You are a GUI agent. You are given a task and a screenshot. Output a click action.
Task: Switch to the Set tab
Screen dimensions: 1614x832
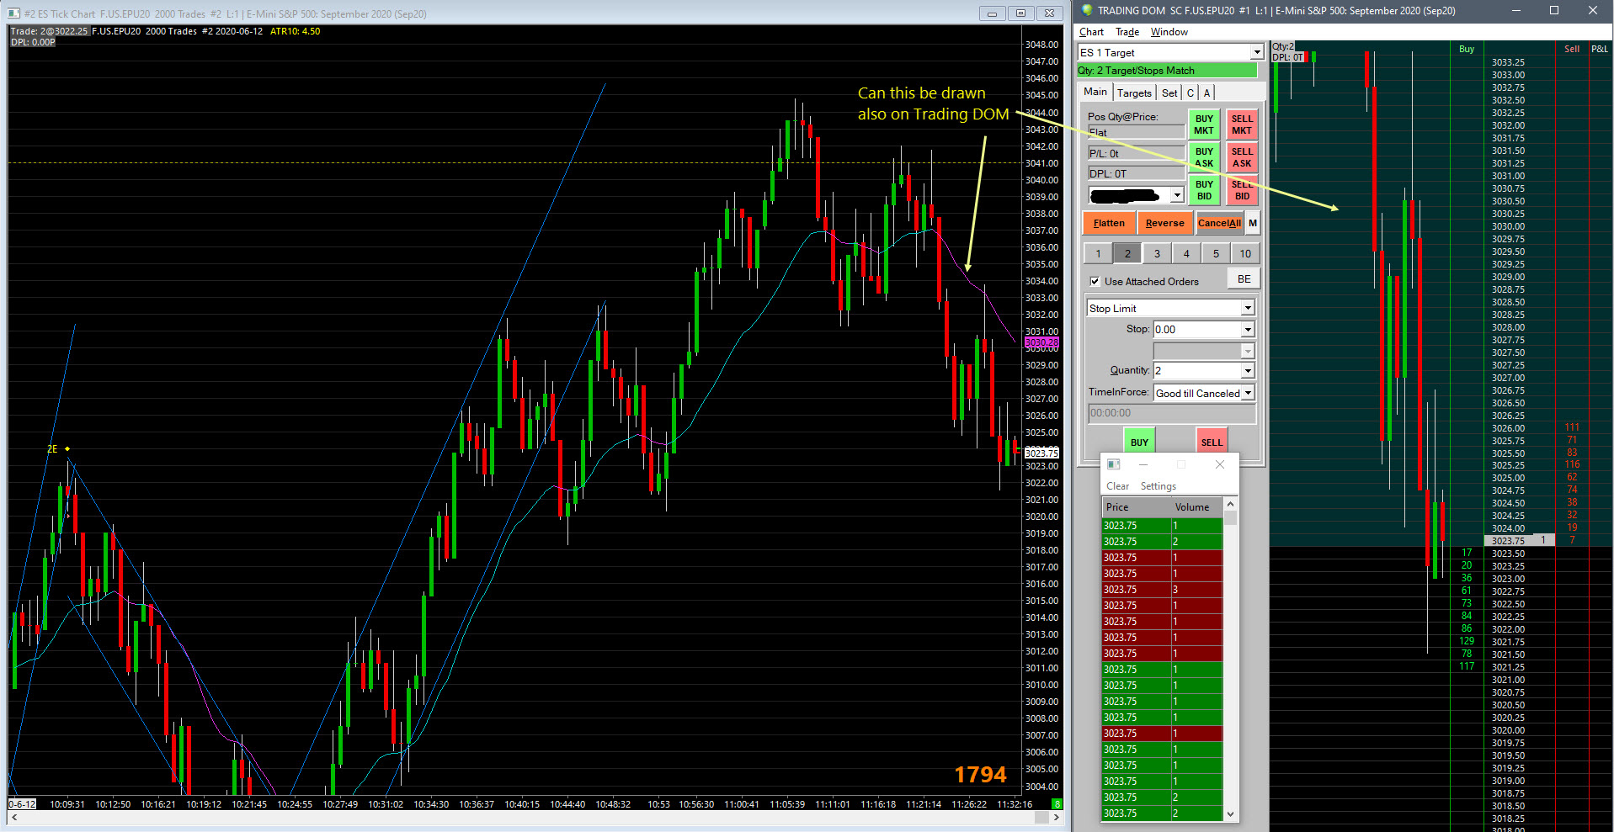(1169, 93)
